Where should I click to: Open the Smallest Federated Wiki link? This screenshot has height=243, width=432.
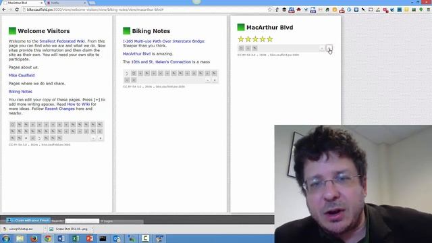coord(62,41)
